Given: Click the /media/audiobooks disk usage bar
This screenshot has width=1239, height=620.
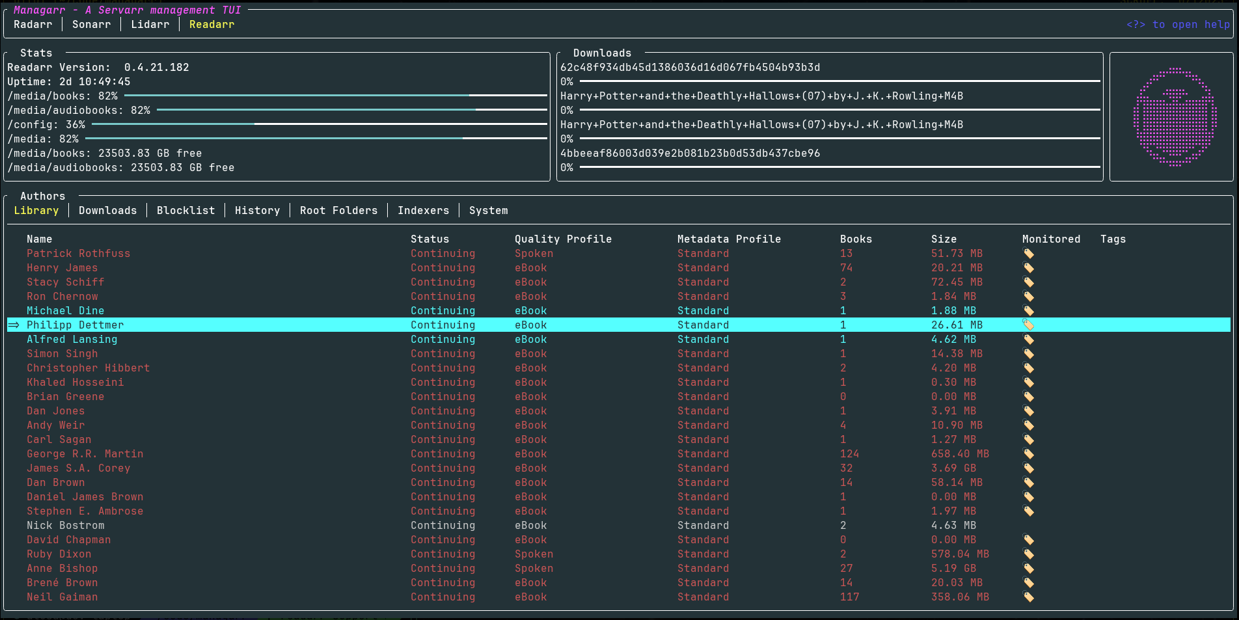Looking at the screenshot, I should tap(352, 110).
